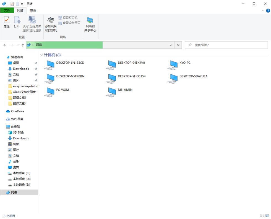Open pinned Desktop (桌面) under Quick access
This screenshot has width=271, height=219.
tap(14, 63)
